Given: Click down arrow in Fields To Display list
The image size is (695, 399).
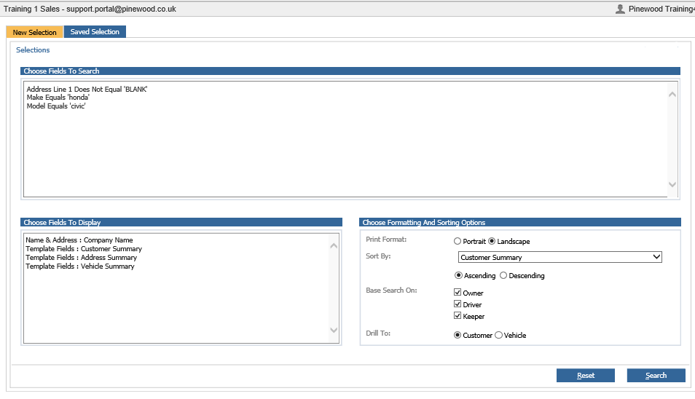Looking at the screenshot, I should (x=334, y=330).
